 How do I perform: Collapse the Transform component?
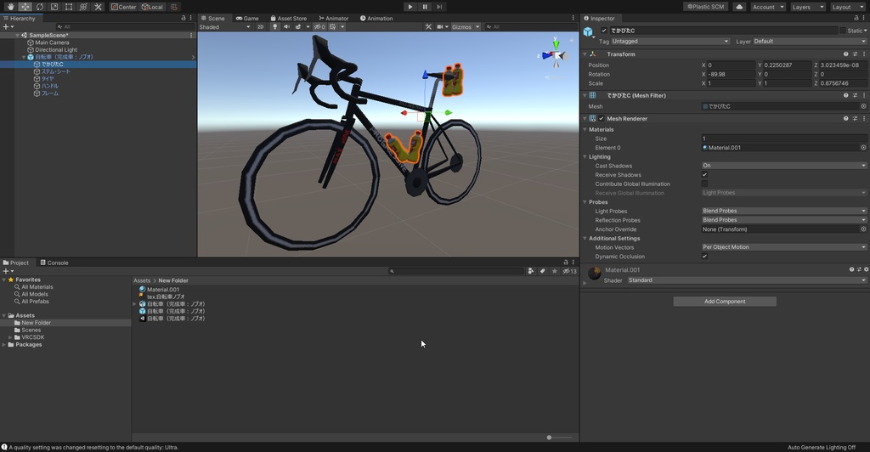585,54
